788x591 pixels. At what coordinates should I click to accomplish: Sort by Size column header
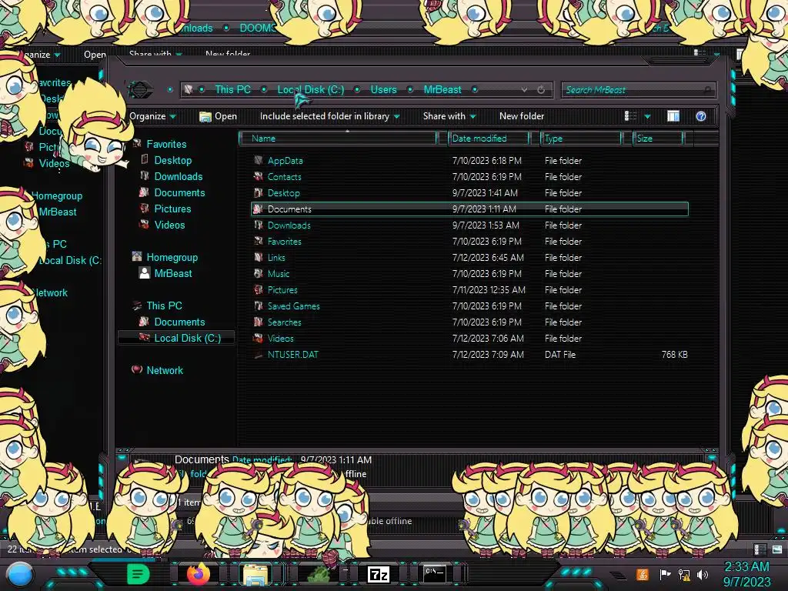[659, 139]
